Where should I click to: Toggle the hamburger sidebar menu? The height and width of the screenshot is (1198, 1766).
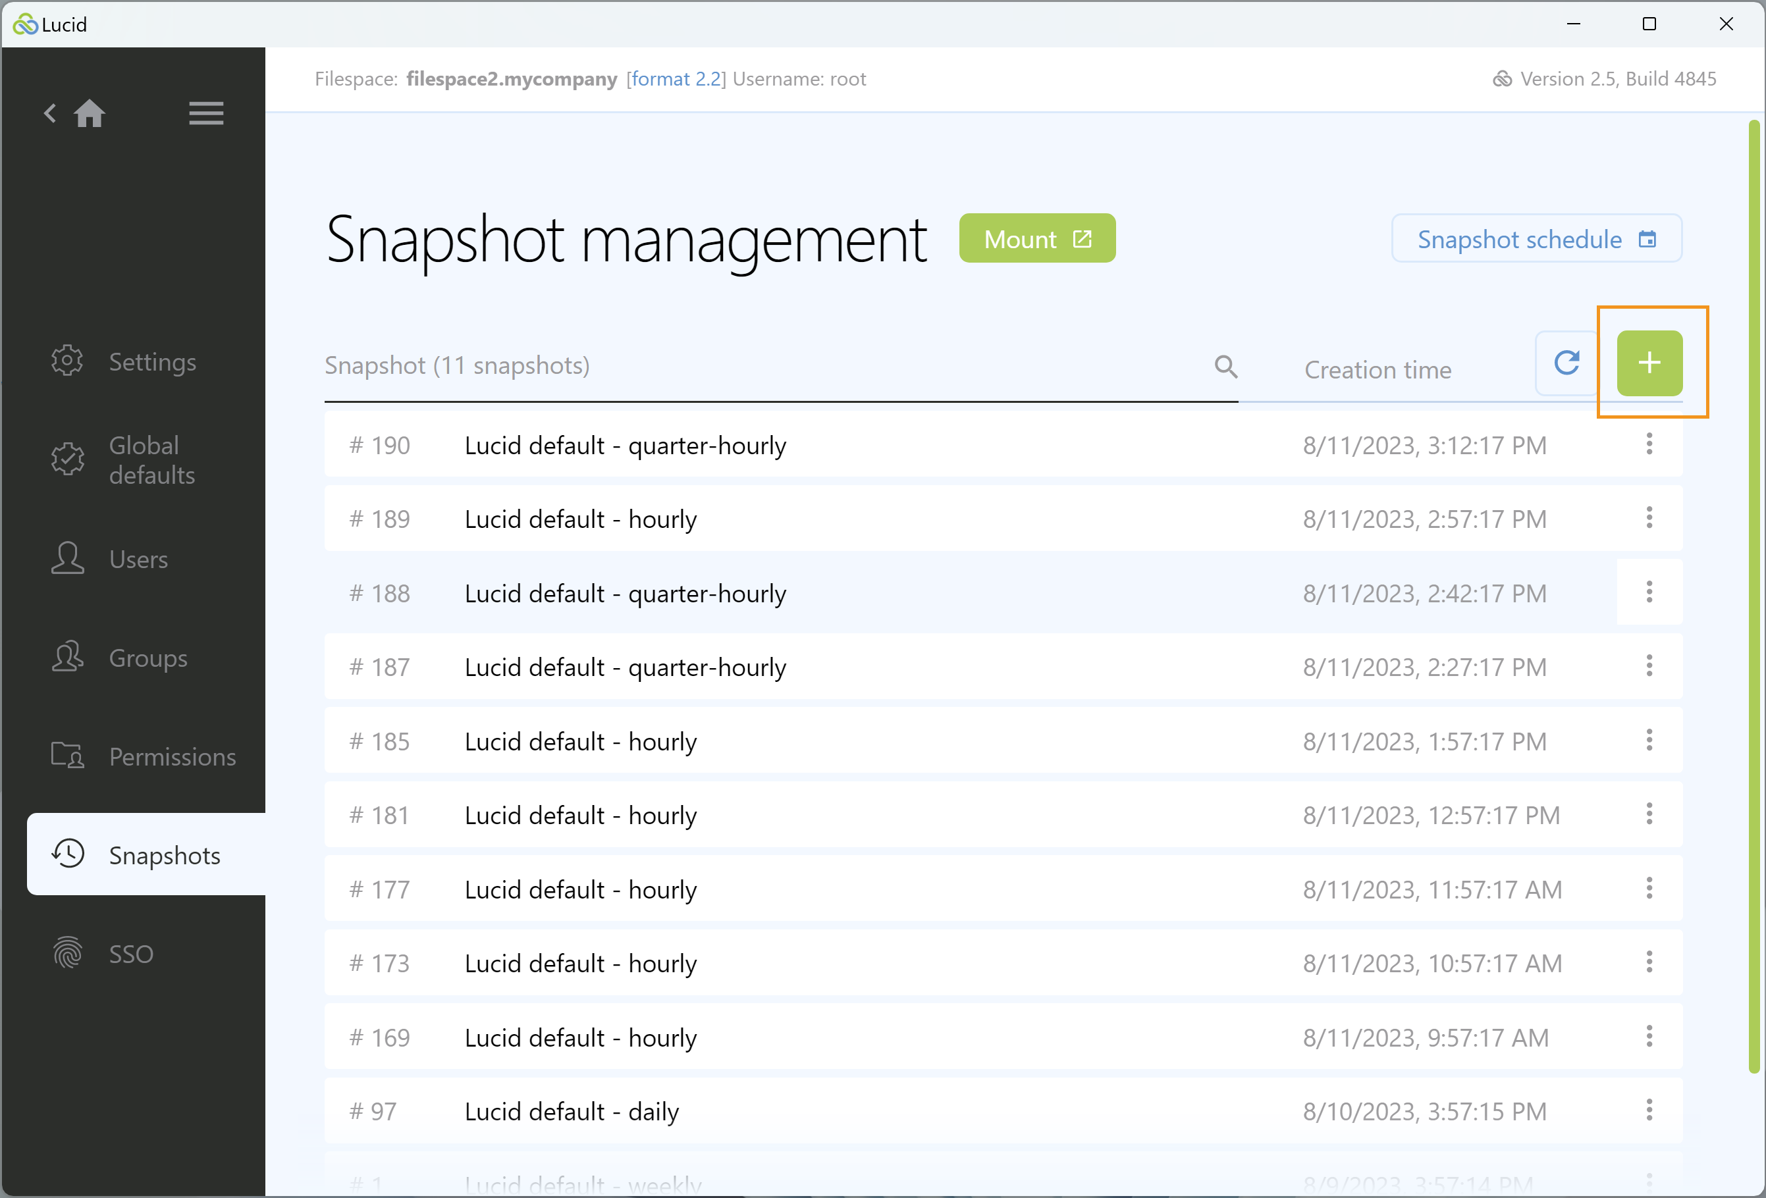tap(206, 113)
